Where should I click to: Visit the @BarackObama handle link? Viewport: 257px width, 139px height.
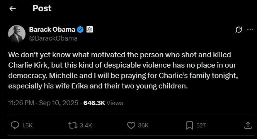(53, 38)
